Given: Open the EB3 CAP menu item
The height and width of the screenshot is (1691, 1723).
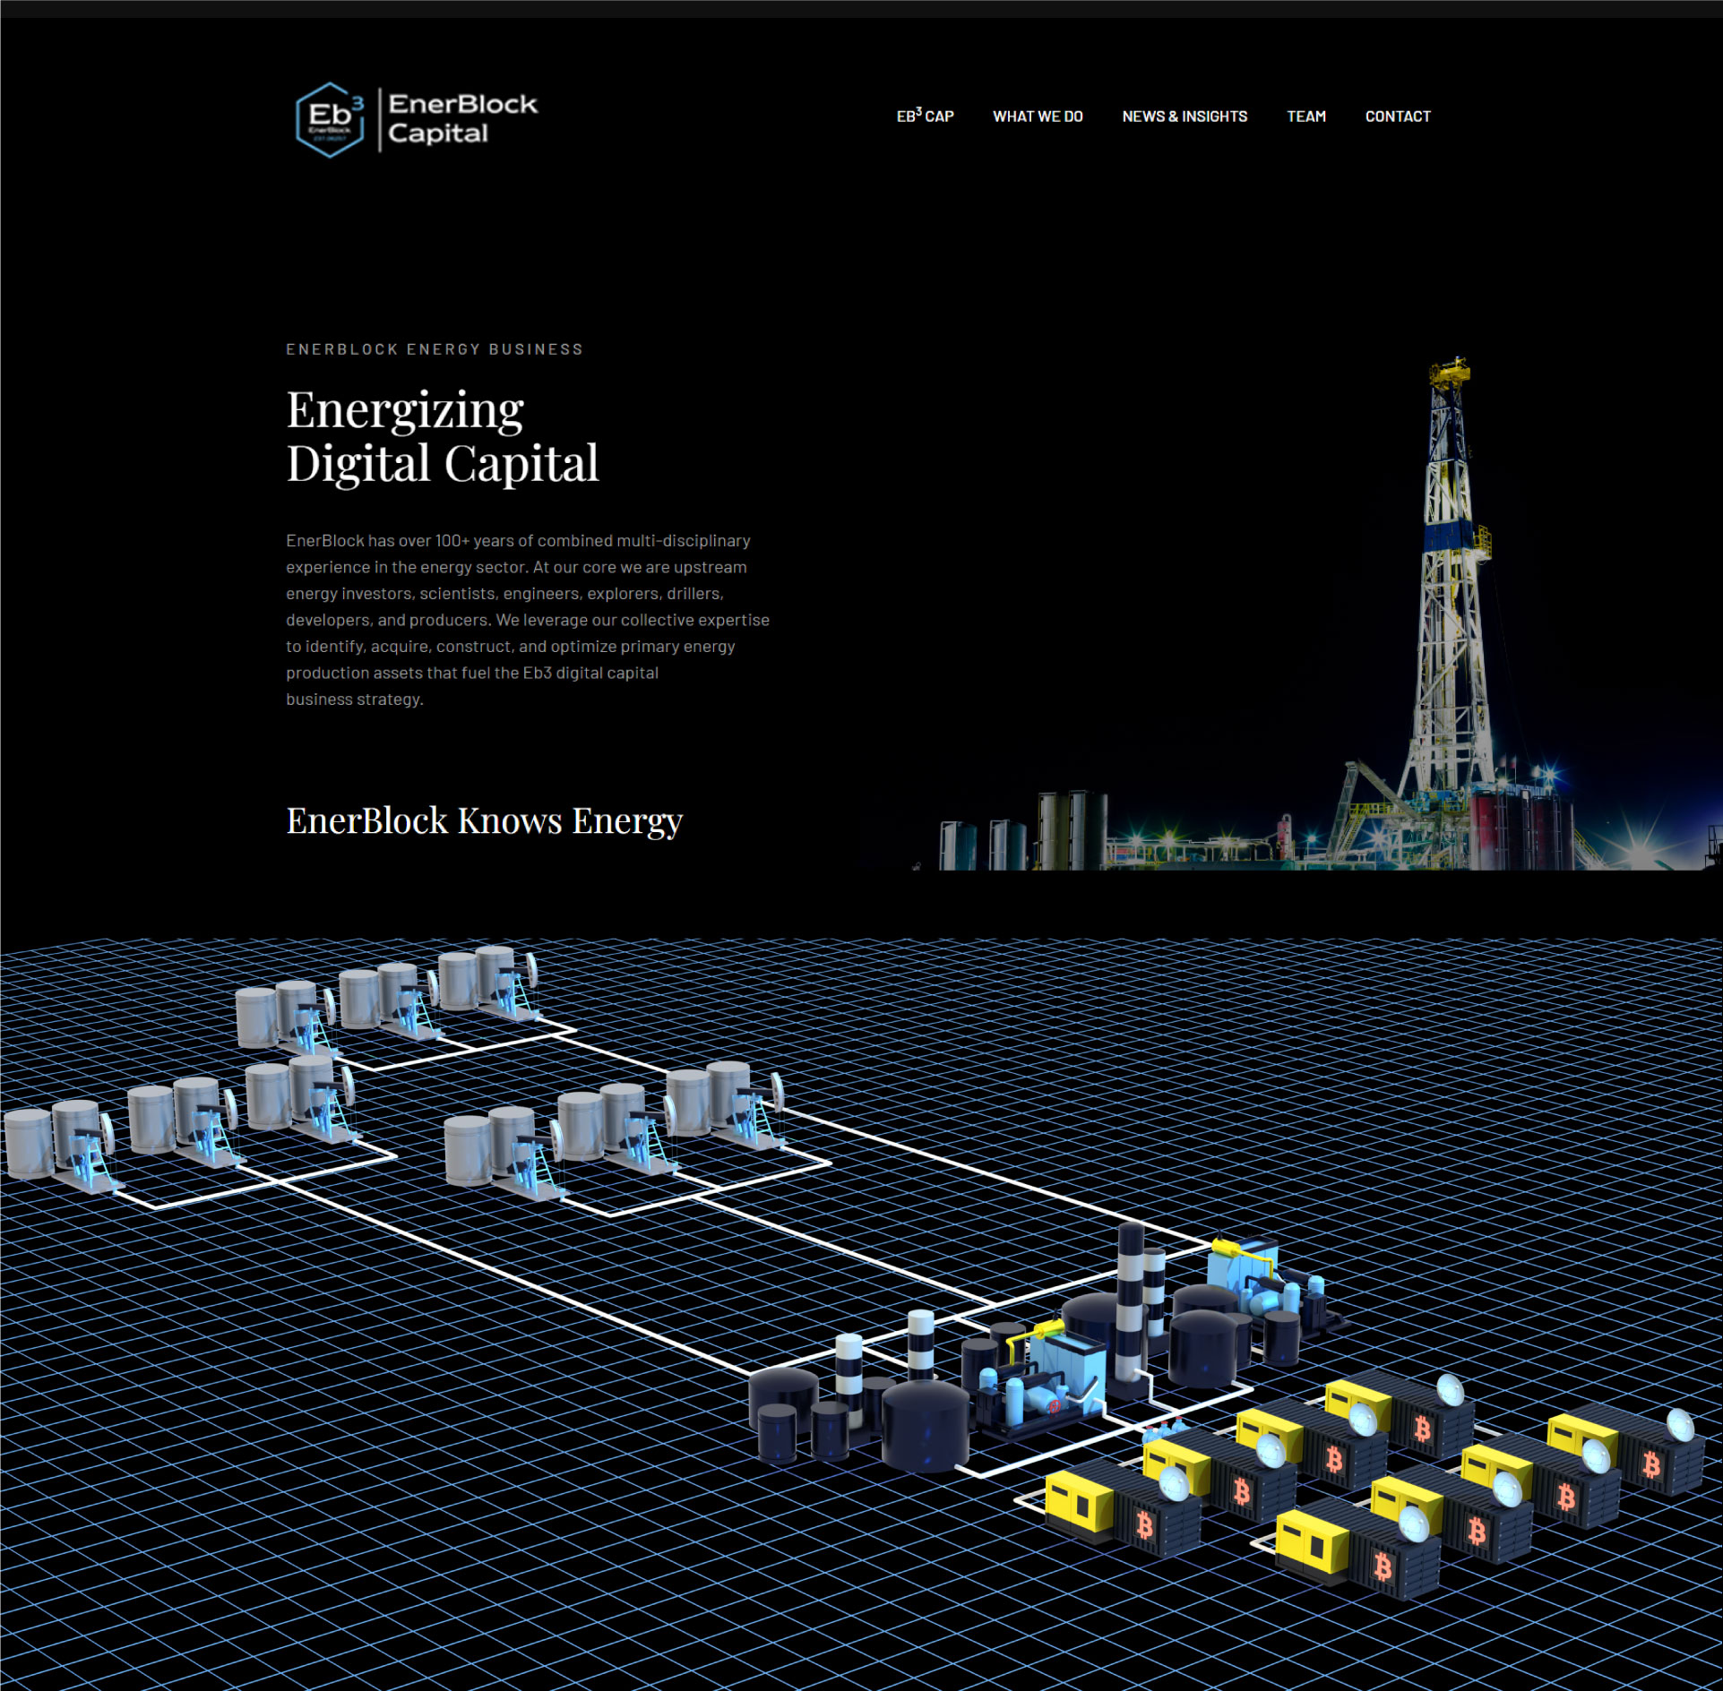Looking at the screenshot, I should pos(925,116).
